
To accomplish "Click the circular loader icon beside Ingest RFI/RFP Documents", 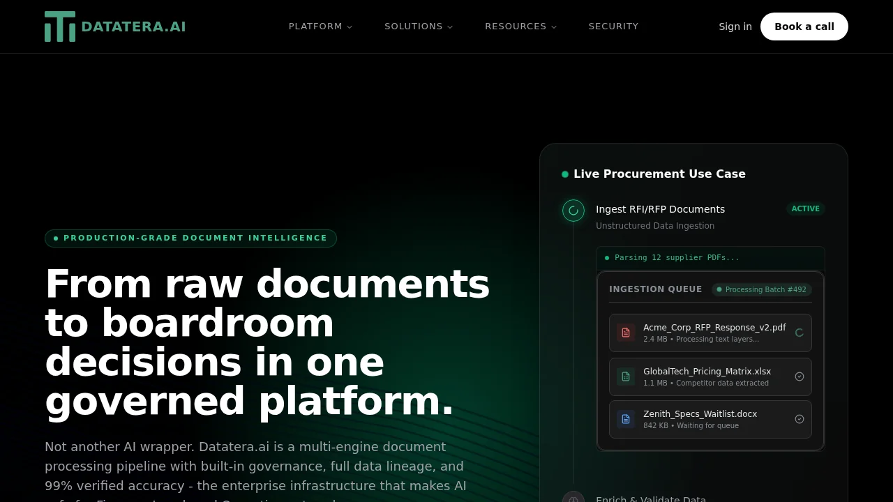I will point(573,210).
